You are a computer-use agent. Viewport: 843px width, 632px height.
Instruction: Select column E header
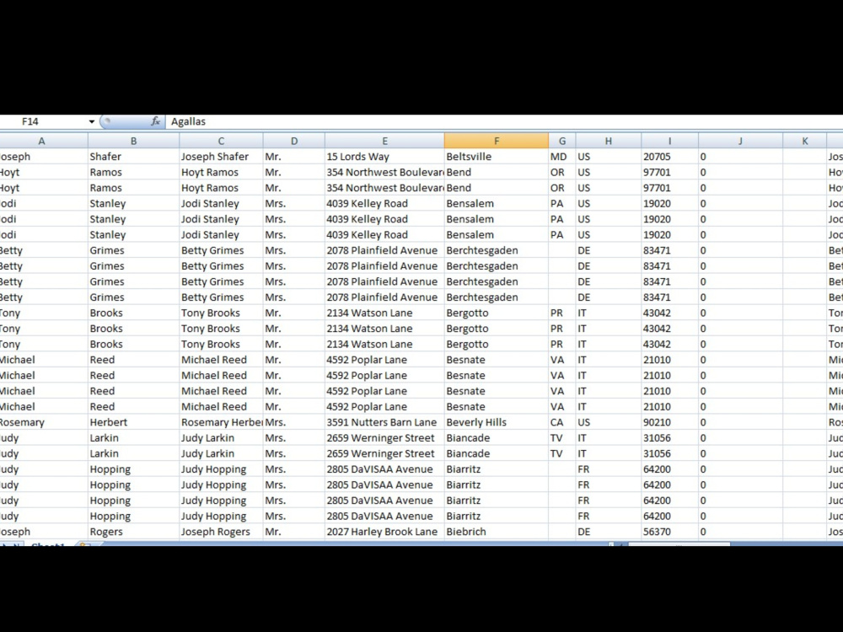click(x=385, y=141)
